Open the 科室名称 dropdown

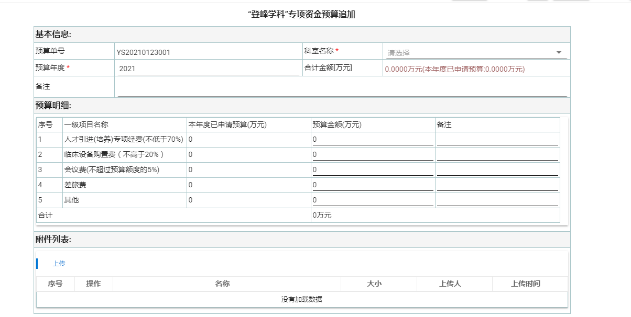coord(475,52)
